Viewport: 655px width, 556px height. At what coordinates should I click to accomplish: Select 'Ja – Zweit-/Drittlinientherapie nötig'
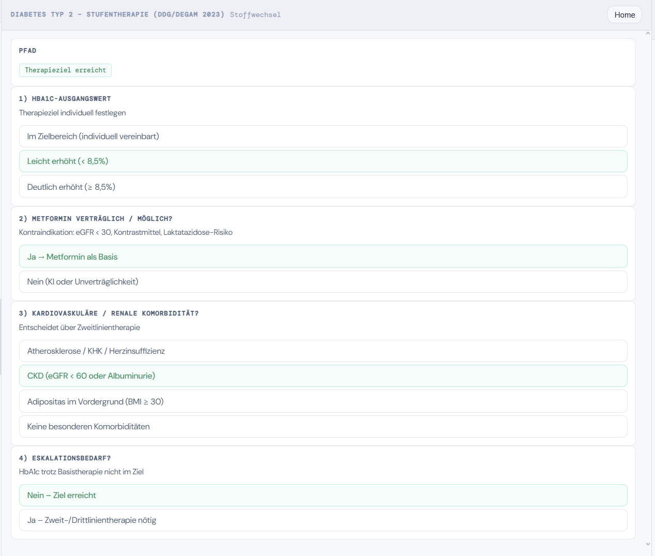pos(323,520)
